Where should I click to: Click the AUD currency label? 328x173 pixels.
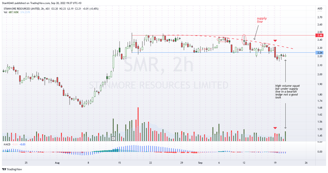point(320,9)
